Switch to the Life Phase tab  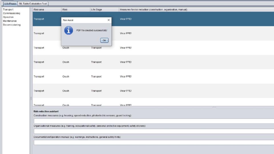(10, 4)
